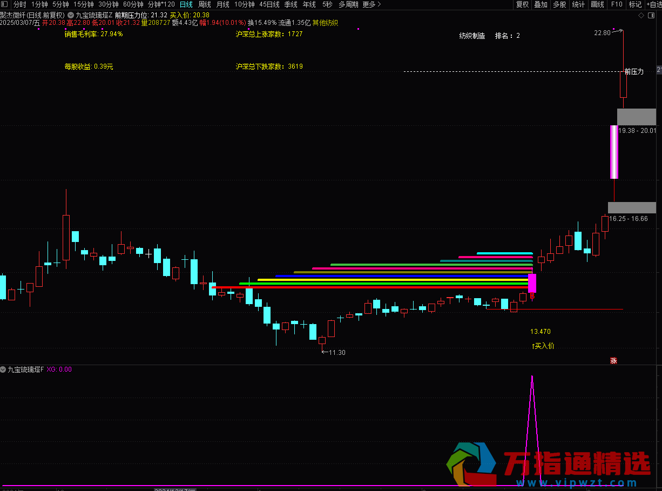This screenshot has height=491, width=662.
Task: Click the 16.25 - 16.66 gap label
Action: tap(629, 219)
